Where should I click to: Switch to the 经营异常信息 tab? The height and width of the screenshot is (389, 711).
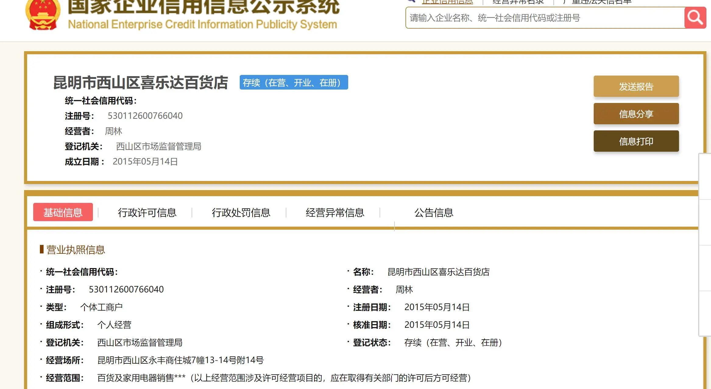335,212
